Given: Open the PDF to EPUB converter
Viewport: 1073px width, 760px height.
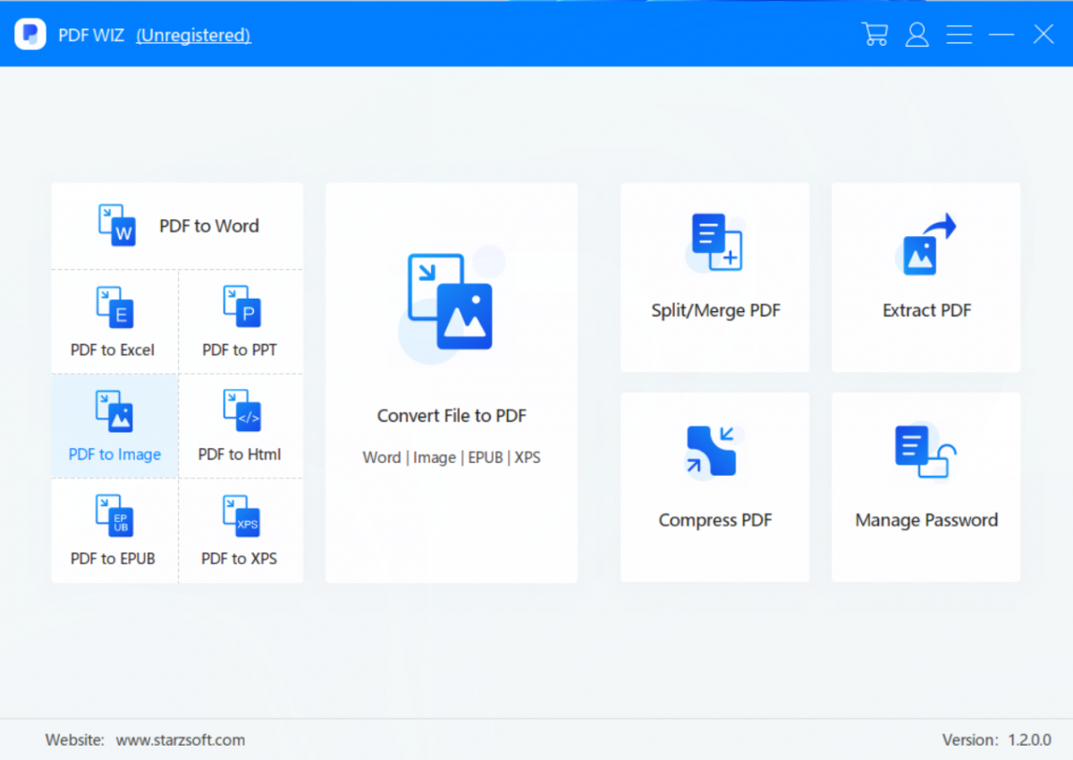Looking at the screenshot, I should pyautogui.click(x=114, y=531).
